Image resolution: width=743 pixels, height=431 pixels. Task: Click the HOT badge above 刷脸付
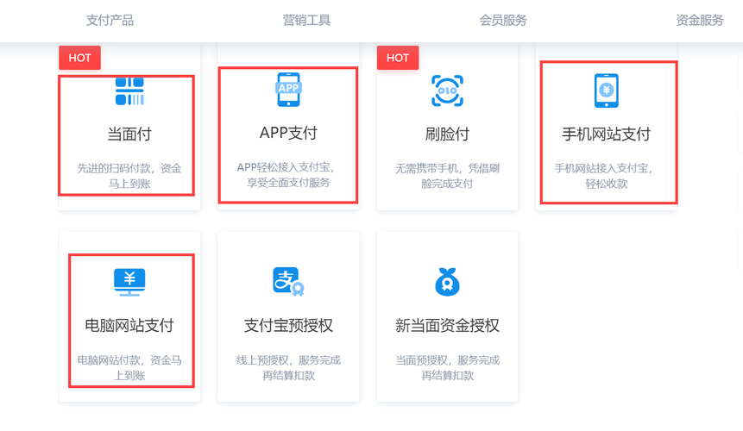[x=398, y=58]
